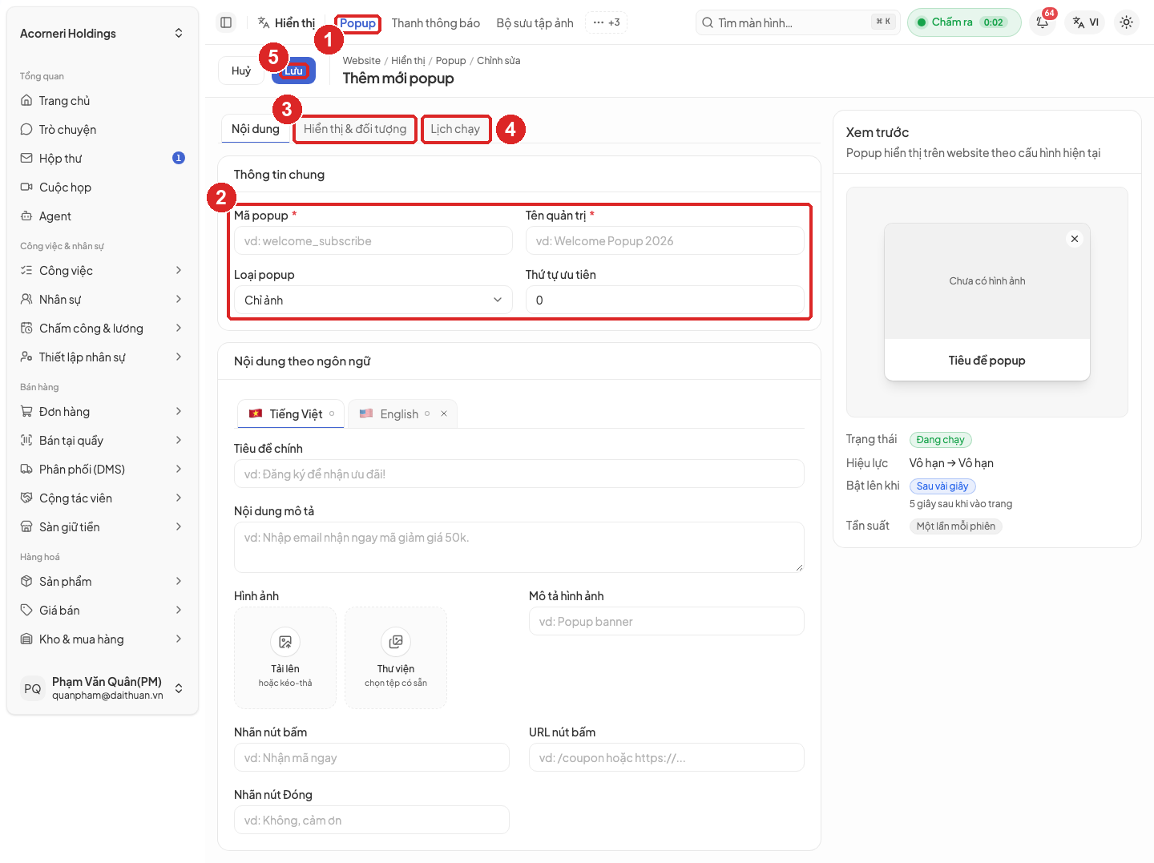Go to Popup breadcrumb link
The width and height of the screenshot is (1154, 863).
(450, 61)
